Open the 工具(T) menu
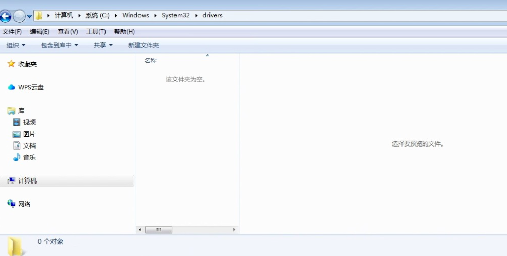Viewport: 507px width, 256px height. [x=96, y=32]
